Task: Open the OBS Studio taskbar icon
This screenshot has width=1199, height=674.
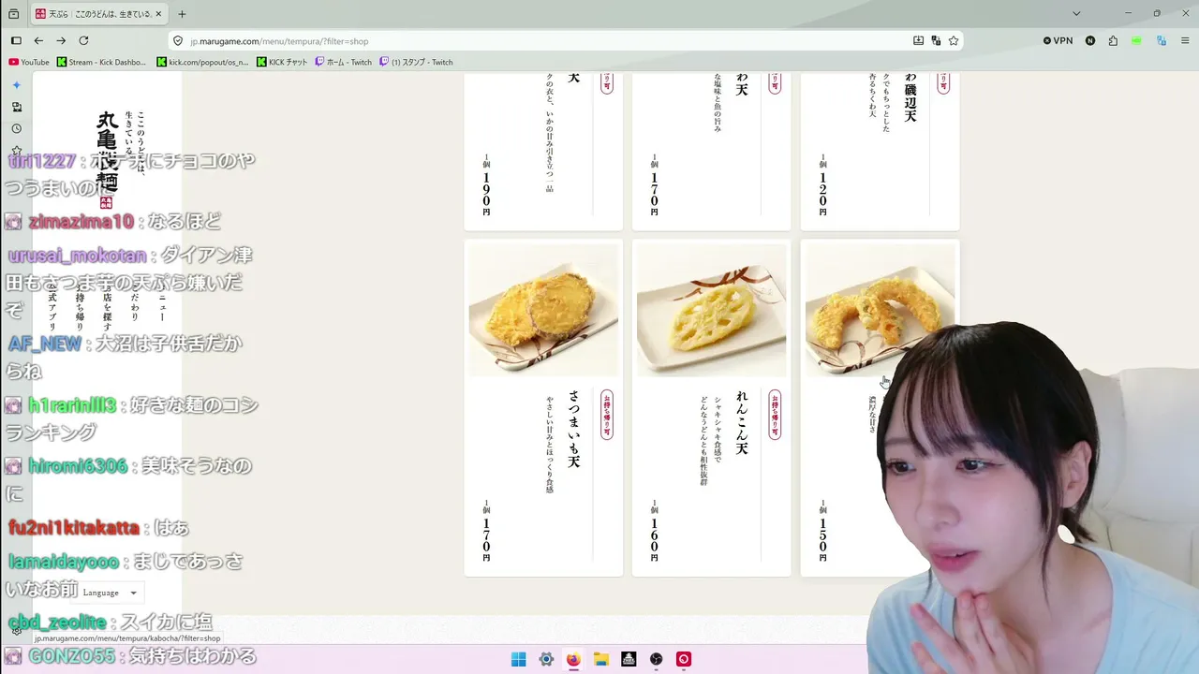Action: point(657,659)
